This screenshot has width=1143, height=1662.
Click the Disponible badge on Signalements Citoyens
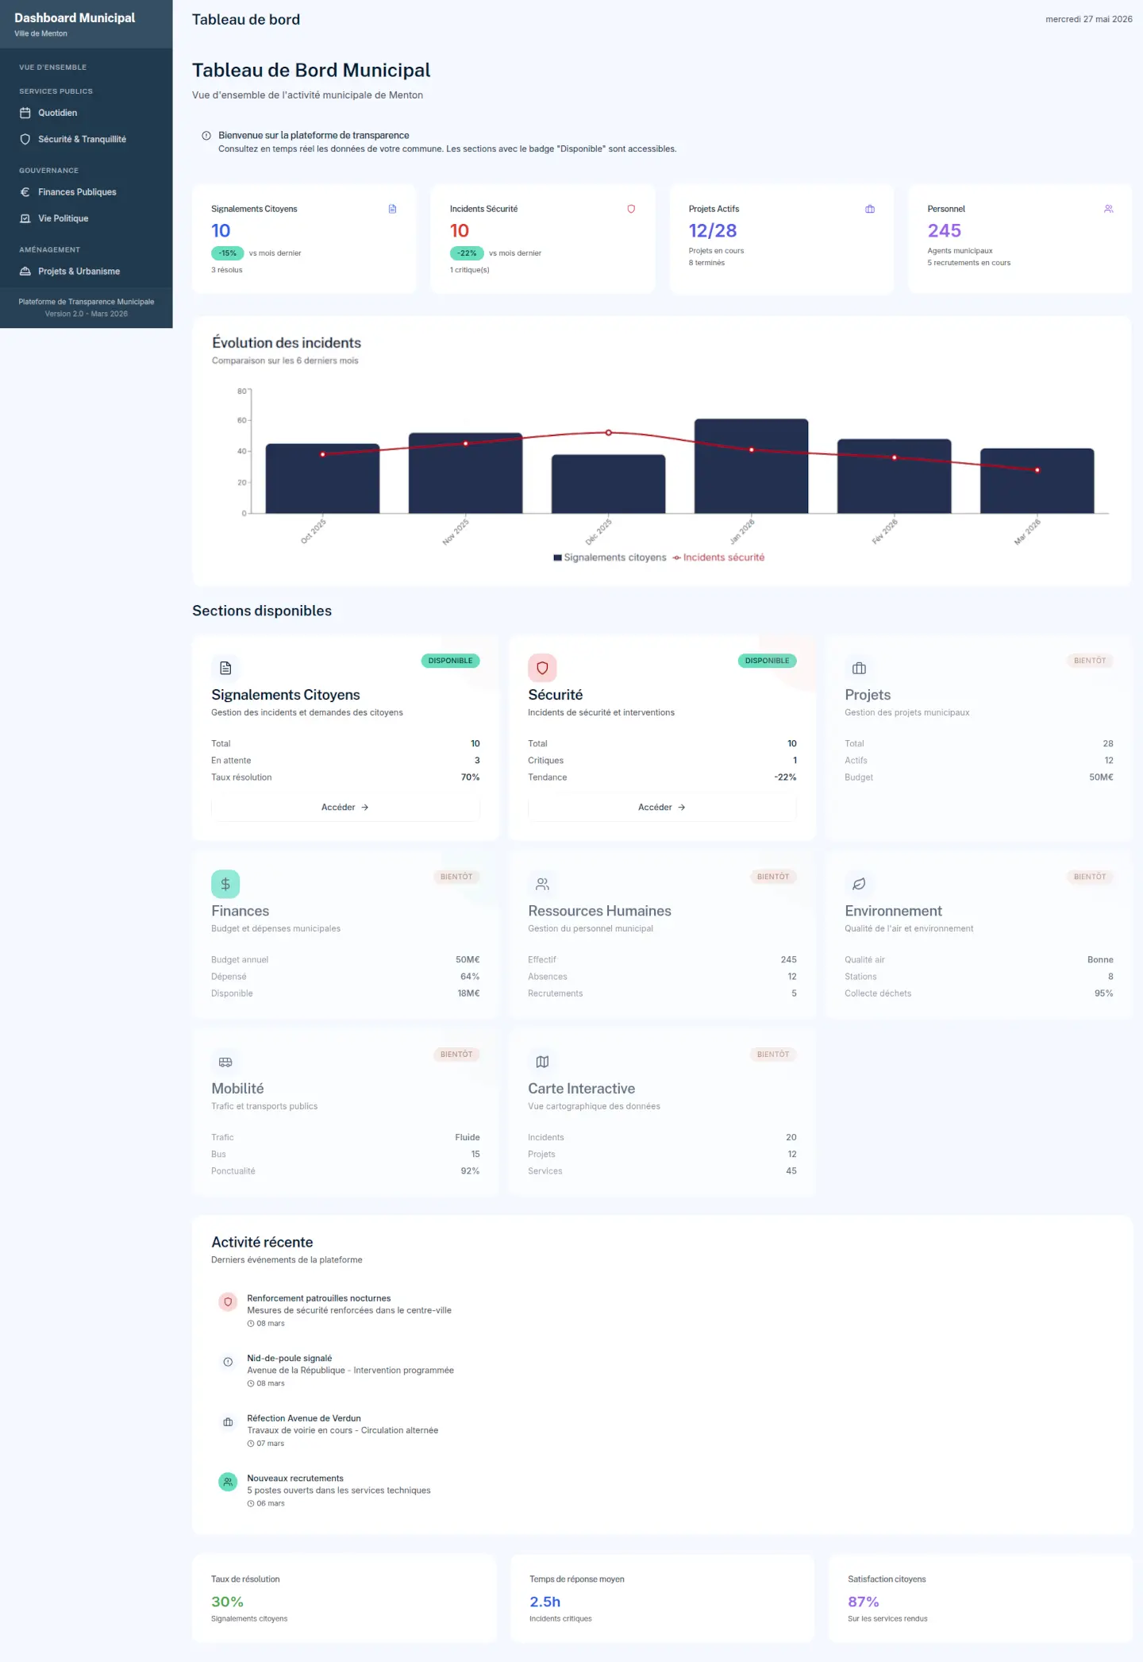coord(450,661)
